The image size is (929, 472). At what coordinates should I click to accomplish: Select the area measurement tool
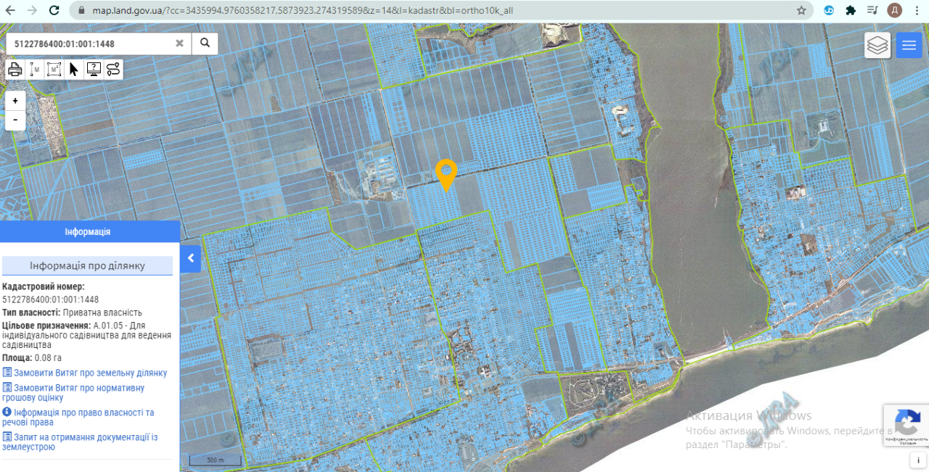54,70
